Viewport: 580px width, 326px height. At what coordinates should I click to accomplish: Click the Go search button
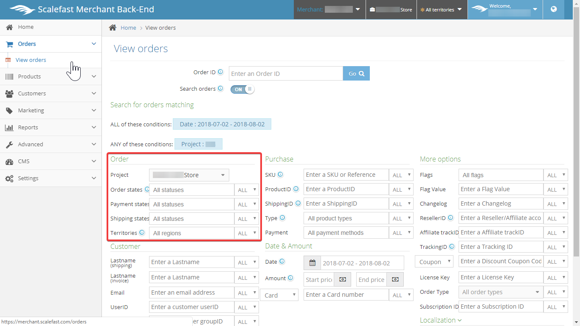click(356, 73)
